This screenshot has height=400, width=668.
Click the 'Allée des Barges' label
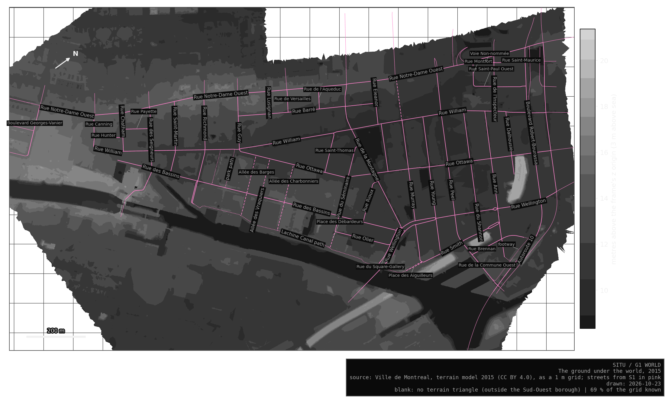pos(257,172)
